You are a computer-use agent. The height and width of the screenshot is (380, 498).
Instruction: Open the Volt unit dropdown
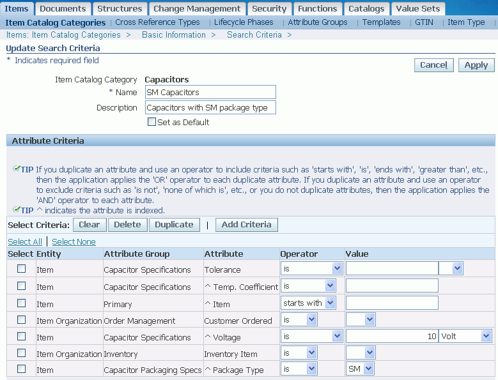coord(465,336)
